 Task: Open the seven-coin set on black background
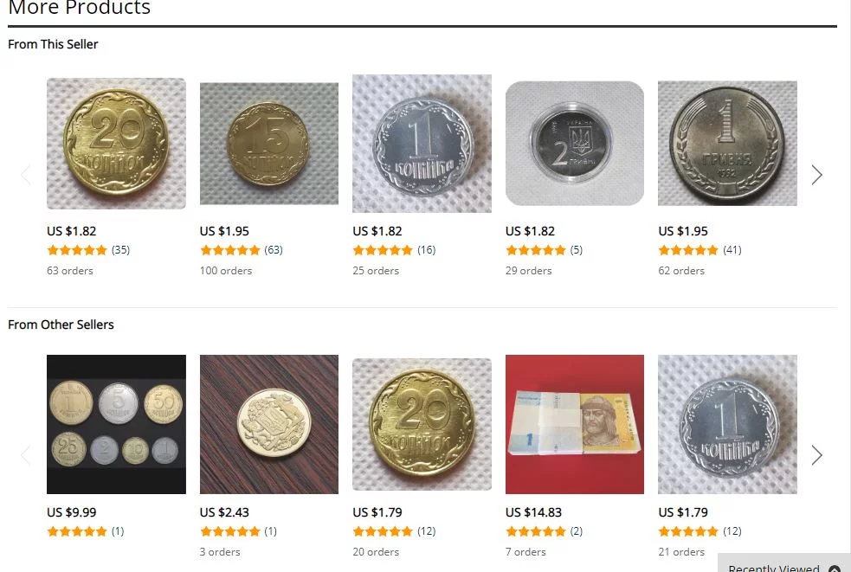click(x=116, y=424)
